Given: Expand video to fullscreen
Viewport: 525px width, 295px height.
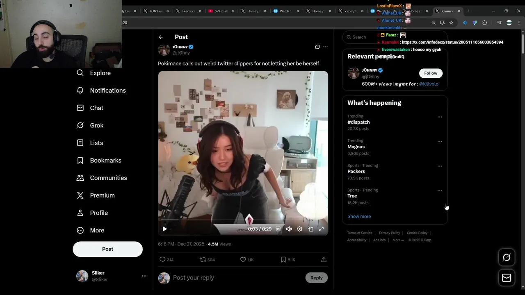Looking at the screenshot, I should 322,229.
